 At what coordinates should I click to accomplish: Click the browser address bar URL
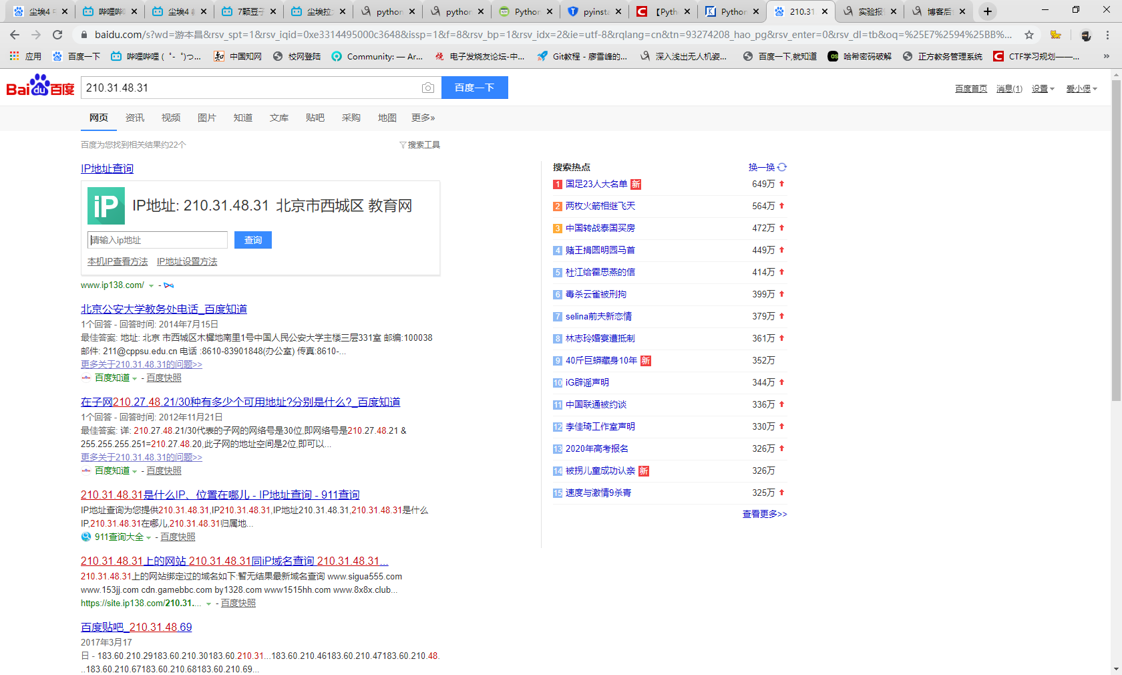point(553,35)
